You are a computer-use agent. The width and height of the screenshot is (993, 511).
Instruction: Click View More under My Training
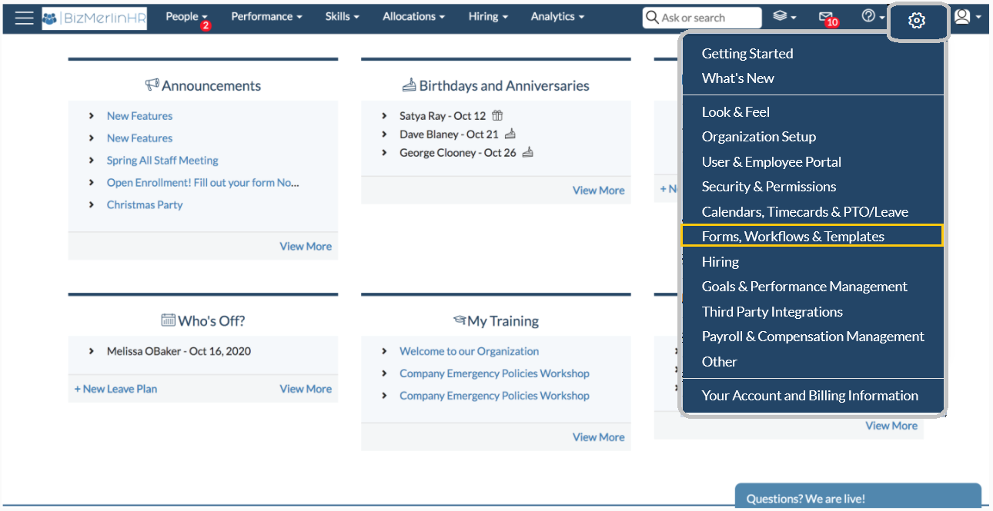599,437
